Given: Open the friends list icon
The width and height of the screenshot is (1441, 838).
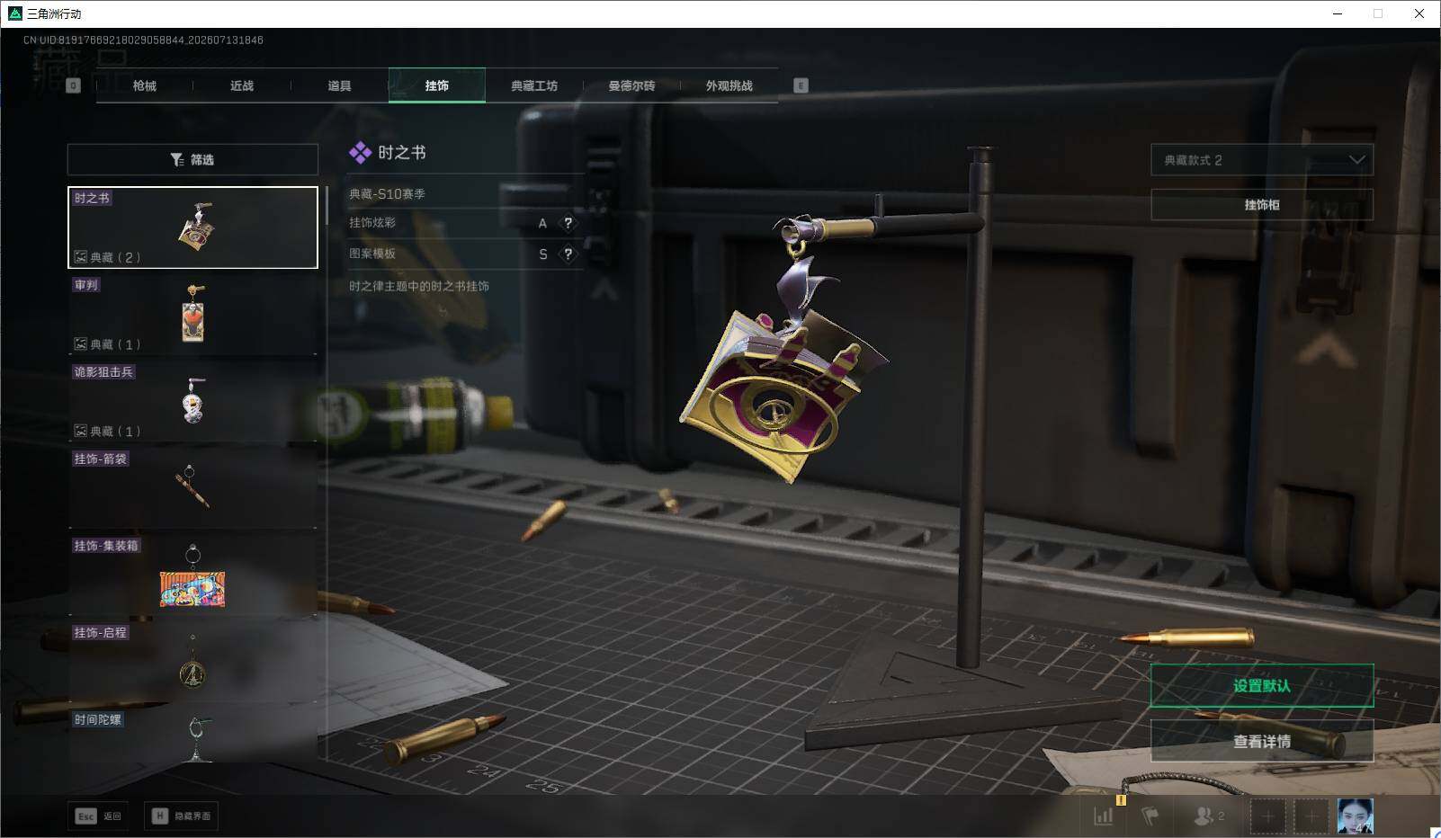Looking at the screenshot, I should click(1208, 816).
